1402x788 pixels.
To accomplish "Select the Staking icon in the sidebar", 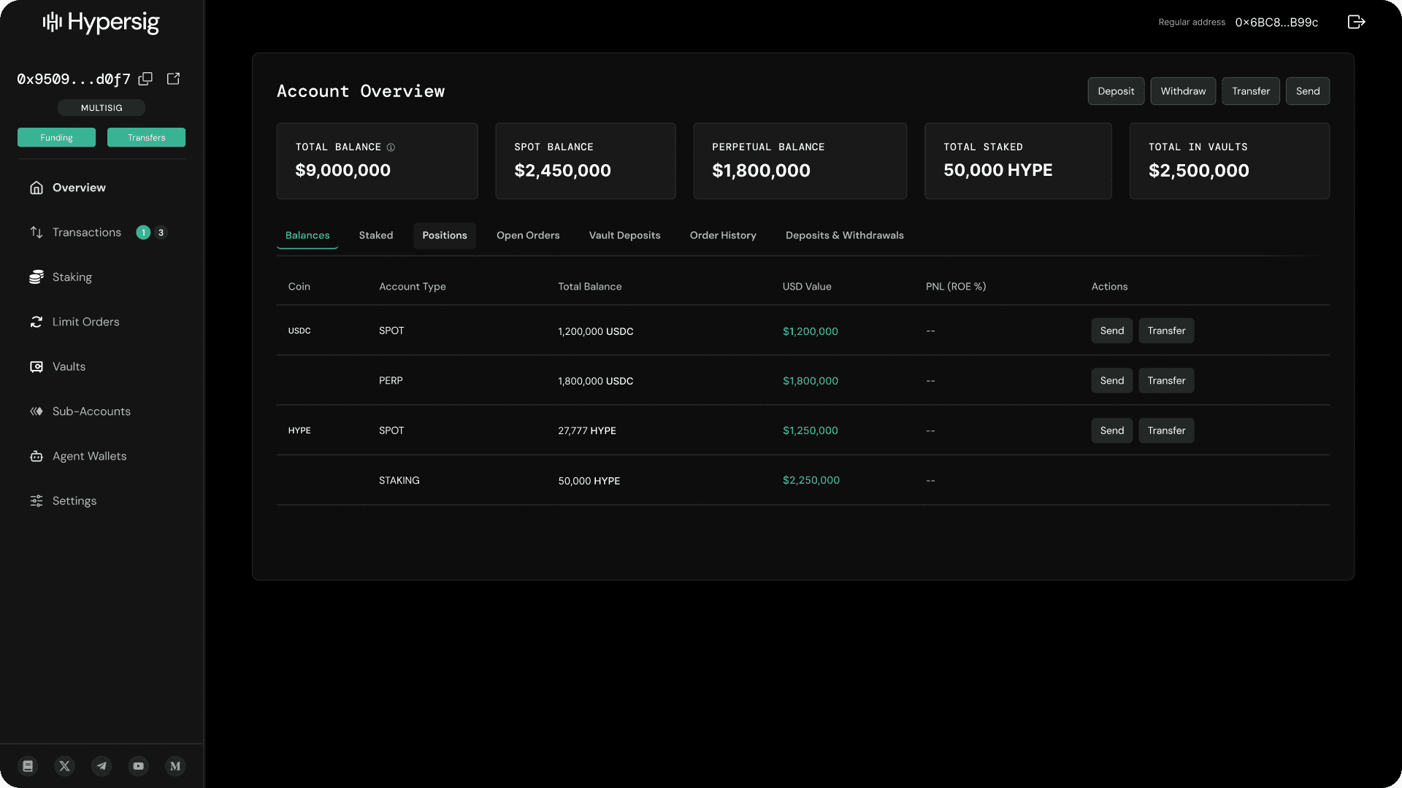I will coord(37,277).
